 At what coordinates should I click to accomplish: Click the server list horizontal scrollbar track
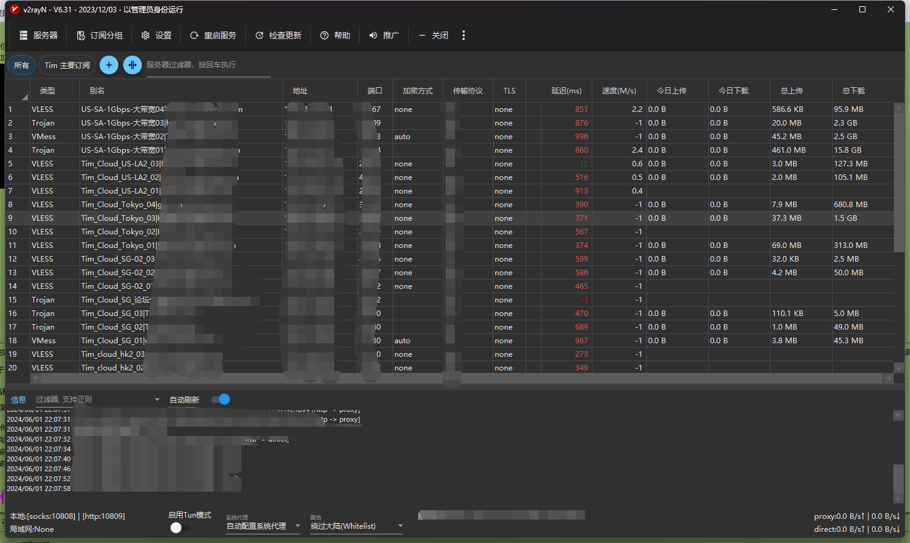(x=462, y=378)
